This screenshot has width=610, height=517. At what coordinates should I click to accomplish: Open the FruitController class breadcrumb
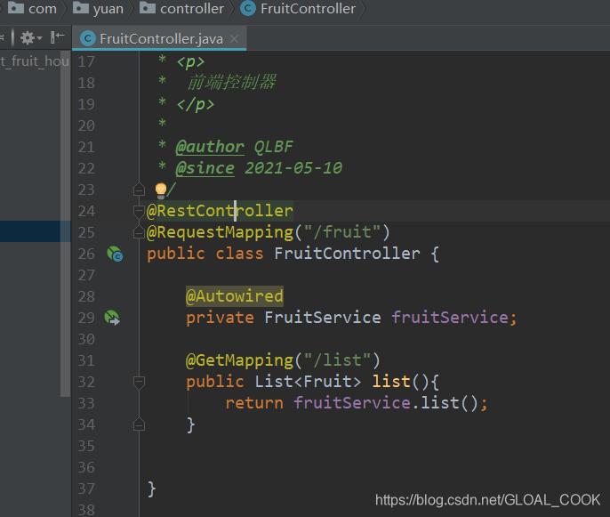pos(298,8)
